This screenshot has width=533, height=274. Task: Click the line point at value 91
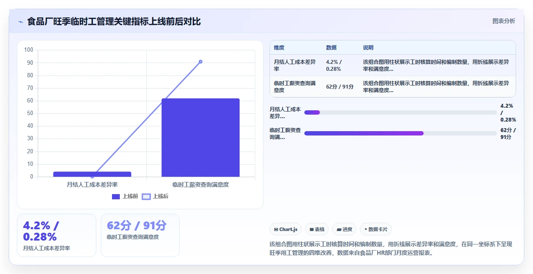click(x=201, y=62)
